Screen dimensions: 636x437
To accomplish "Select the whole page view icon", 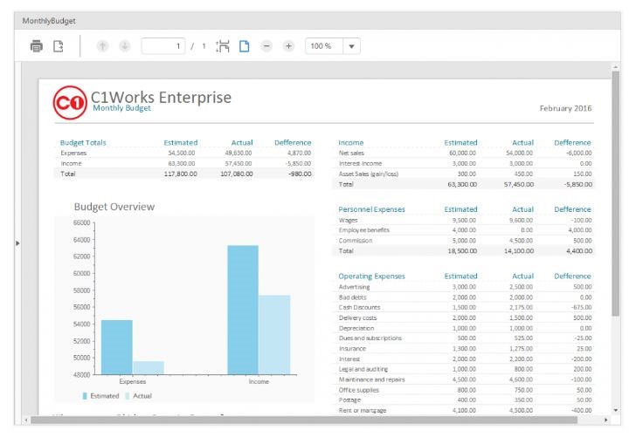I will point(245,46).
